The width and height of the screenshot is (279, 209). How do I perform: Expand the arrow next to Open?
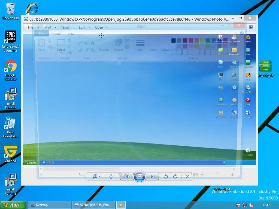click(x=107, y=27)
